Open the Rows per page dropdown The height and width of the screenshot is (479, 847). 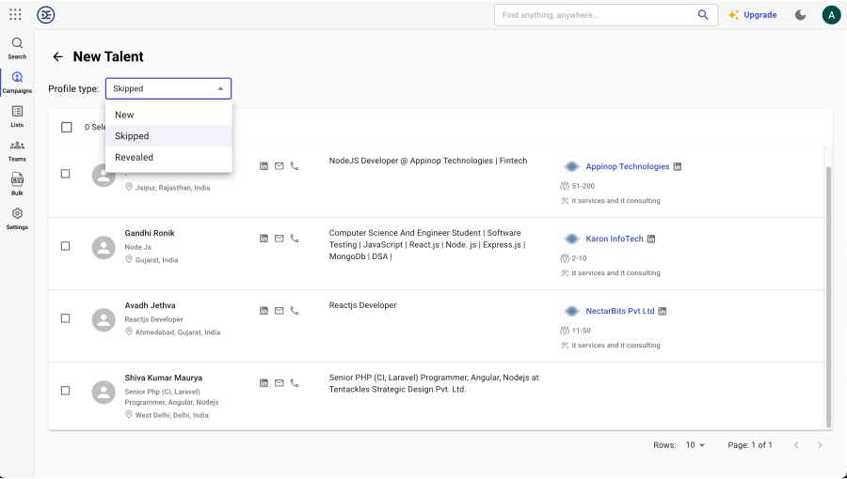click(695, 445)
